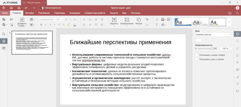Click the Print icon
This screenshot has height=107, width=241.
[11, 8]
